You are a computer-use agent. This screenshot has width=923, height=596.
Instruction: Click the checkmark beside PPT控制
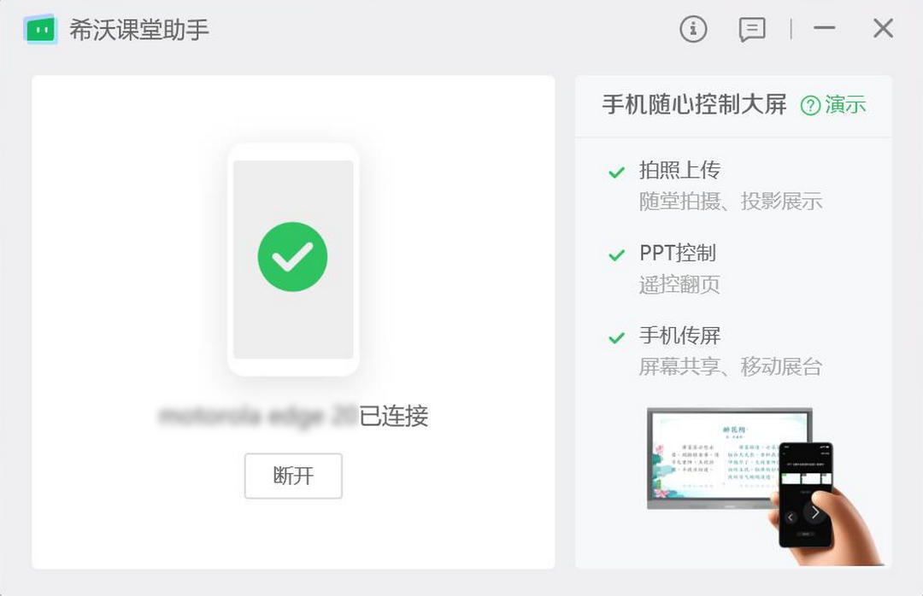click(616, 254)
